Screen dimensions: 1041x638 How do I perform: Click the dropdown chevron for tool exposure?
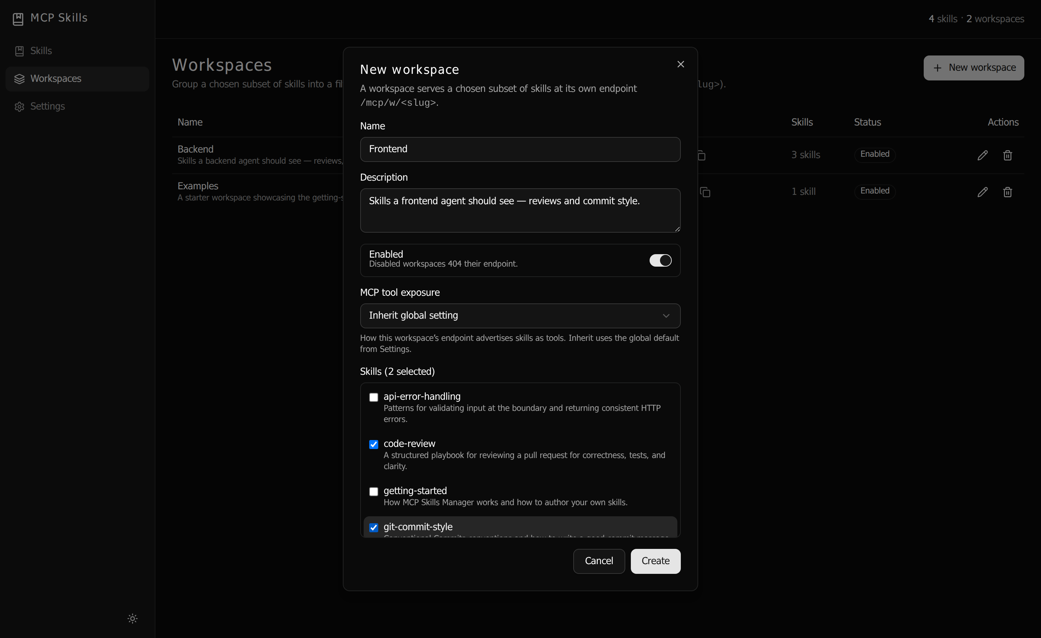point(666,316)
